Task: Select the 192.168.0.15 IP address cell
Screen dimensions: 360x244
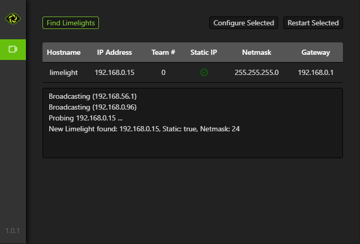Action: (114, 72)
